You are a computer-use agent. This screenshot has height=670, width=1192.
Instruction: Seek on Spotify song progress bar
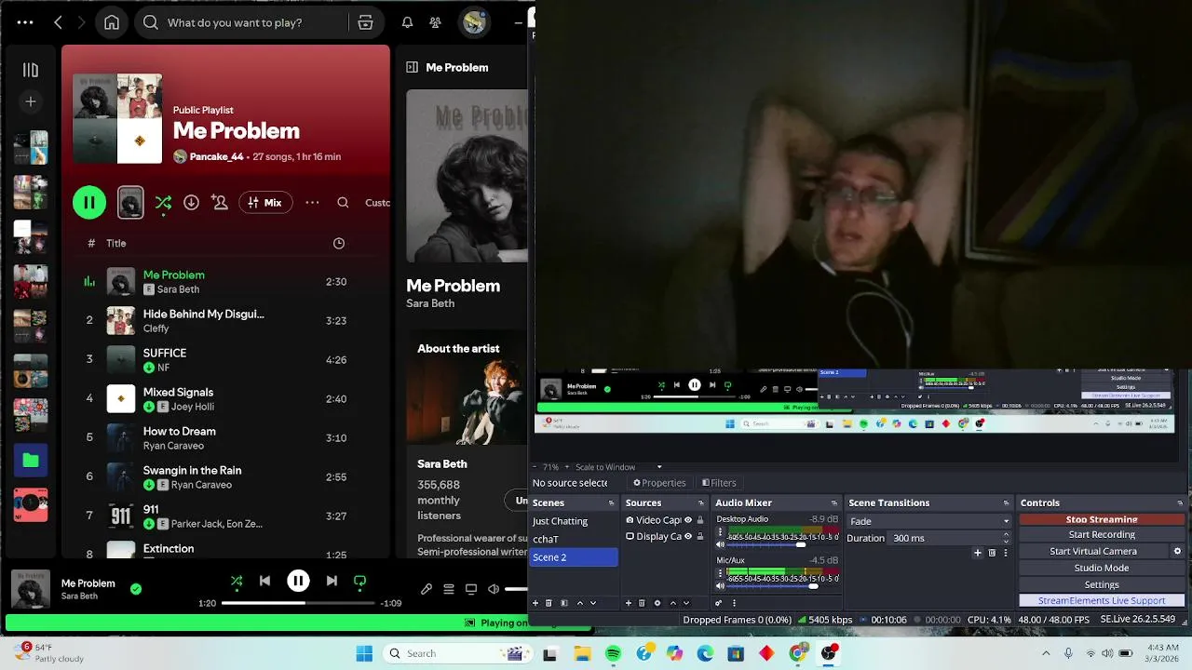tap(298, 603)
